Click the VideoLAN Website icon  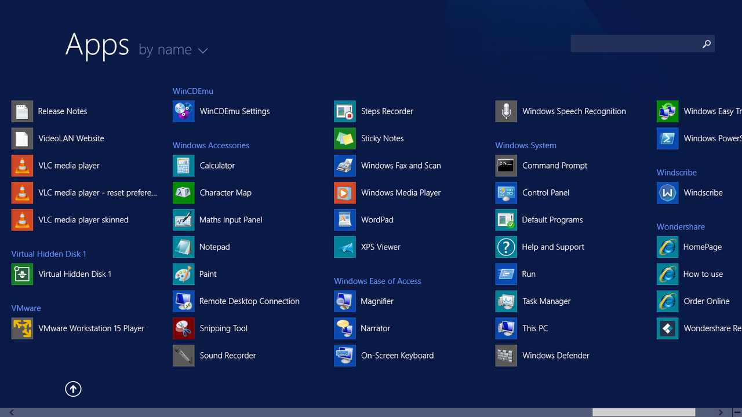click(22, 138)
